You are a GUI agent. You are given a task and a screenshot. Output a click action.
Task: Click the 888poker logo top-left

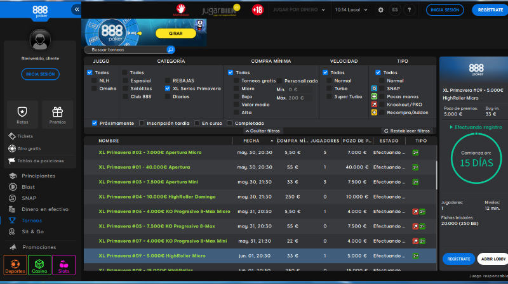click(40, 11)
